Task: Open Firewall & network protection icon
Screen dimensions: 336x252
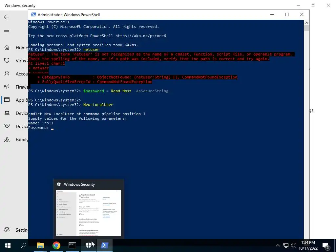Action: (x=7, y=87)
